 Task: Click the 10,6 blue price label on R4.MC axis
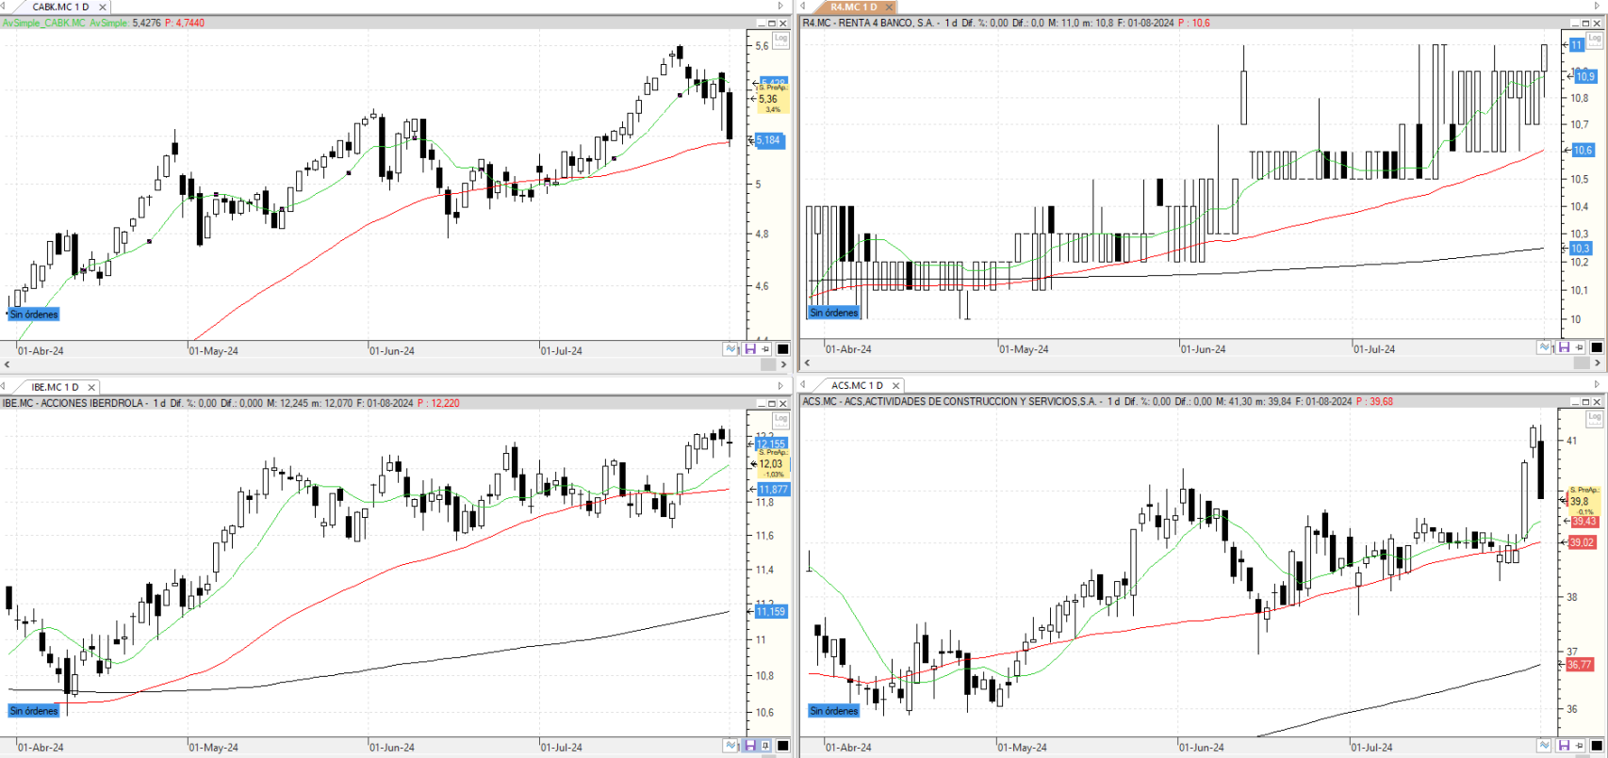tap(1583, 151)
